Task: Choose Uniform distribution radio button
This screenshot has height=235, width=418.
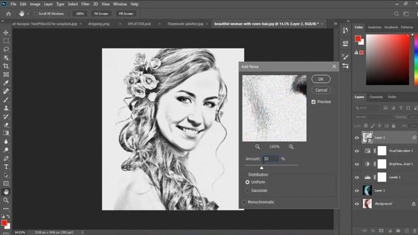Action: point(248,182)
